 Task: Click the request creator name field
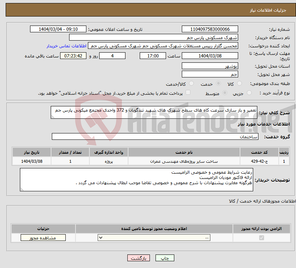pos(163,46)
